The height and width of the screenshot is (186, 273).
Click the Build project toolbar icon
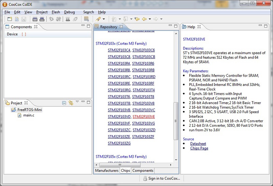35,19
